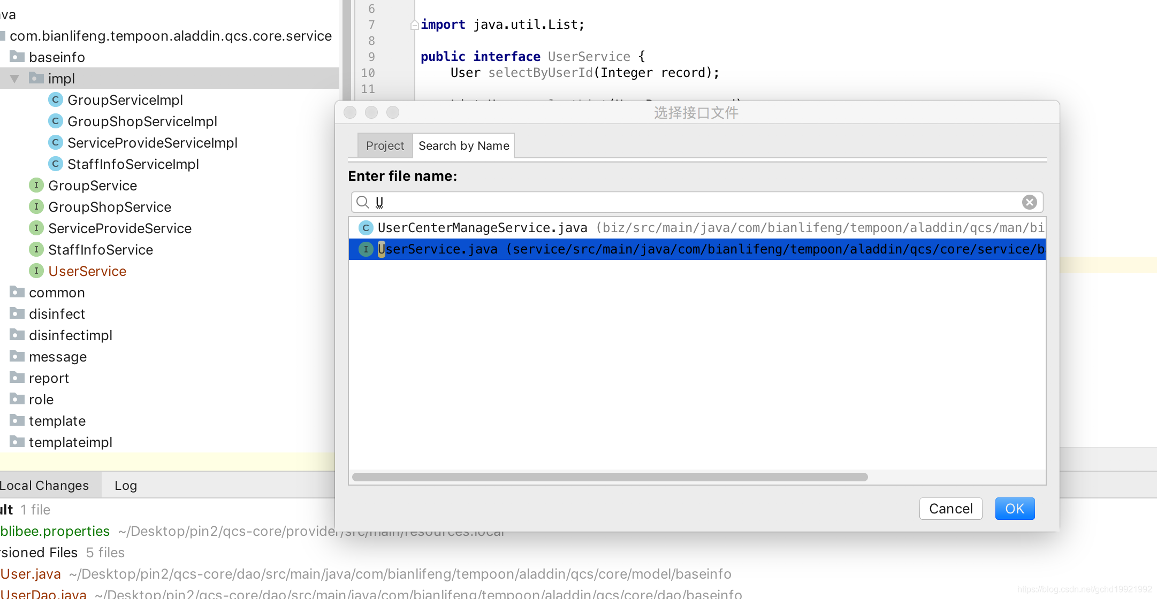Select the message package
The width and height of the screenshot is (1157, 599).
58,357
